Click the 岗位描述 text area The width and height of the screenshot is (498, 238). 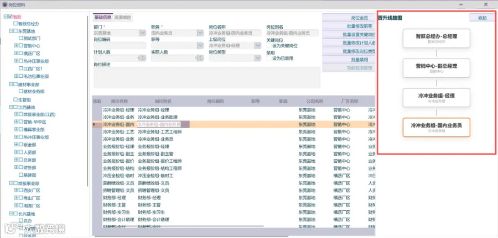tap(207, 77)
